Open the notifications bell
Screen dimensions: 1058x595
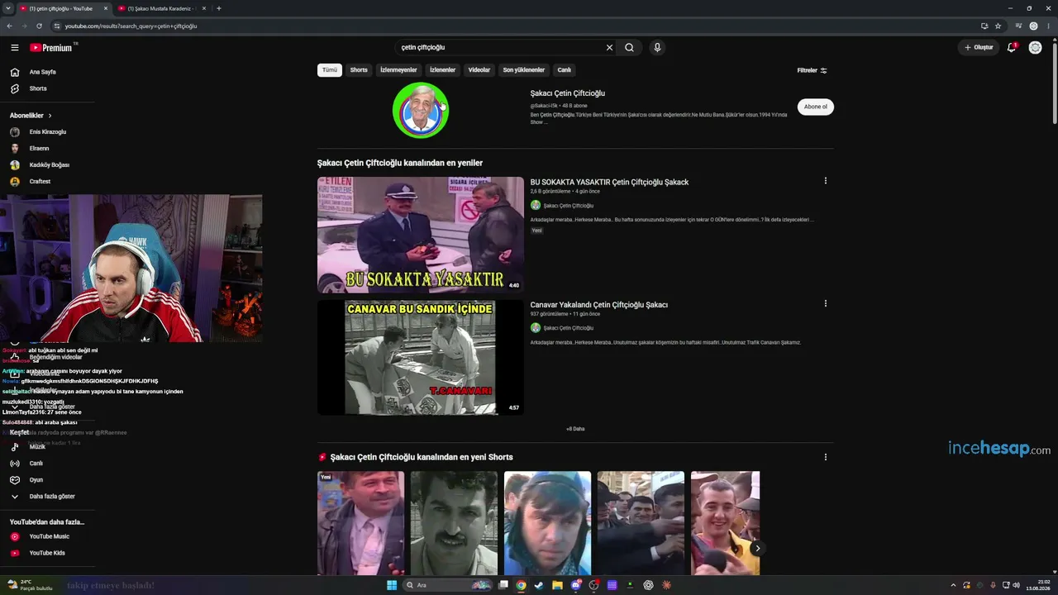(x=1012, y=48)
